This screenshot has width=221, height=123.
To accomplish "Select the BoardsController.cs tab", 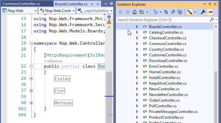I will [x=71, y=4].
